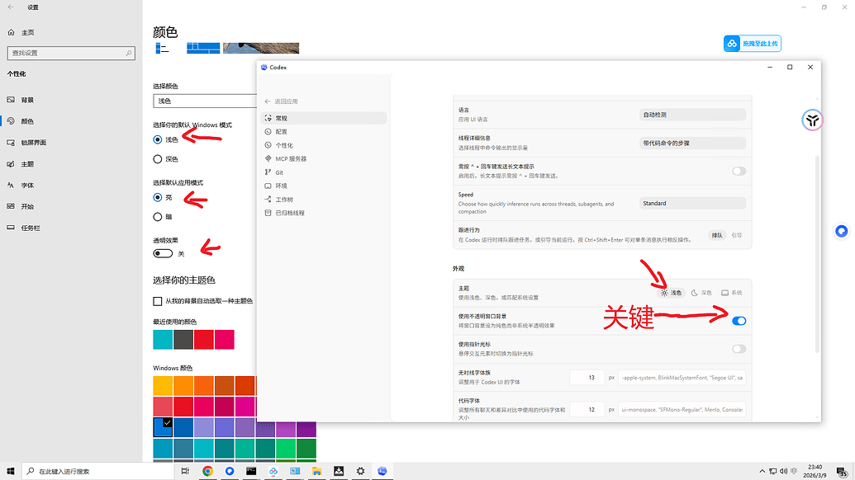
Task: Switch to Codex app on the taskbar
Action: pos(382,471)
